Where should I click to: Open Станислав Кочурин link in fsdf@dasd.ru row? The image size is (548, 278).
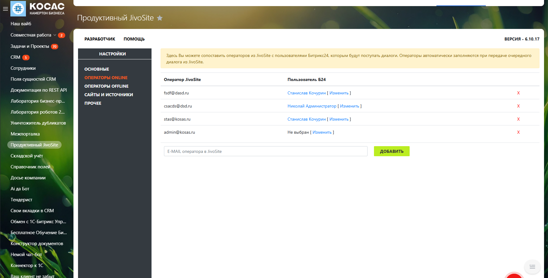tap(307, 93)
